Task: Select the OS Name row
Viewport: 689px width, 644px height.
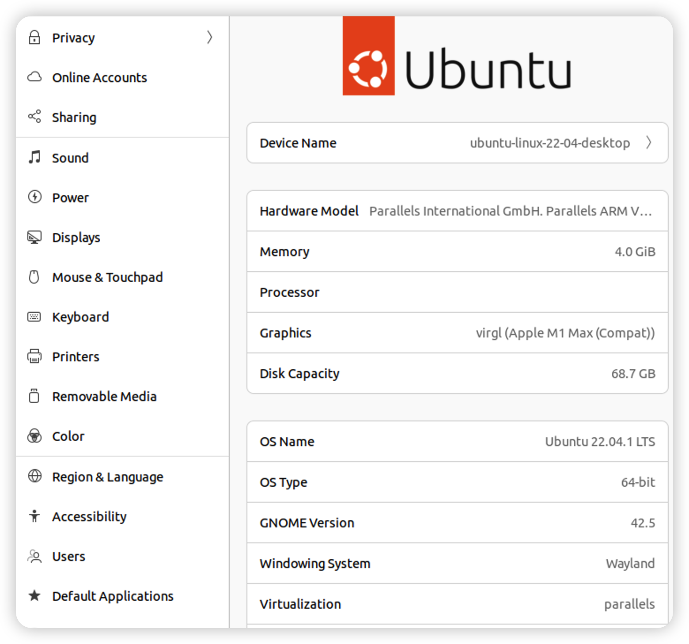Action: tap(457, 442)
